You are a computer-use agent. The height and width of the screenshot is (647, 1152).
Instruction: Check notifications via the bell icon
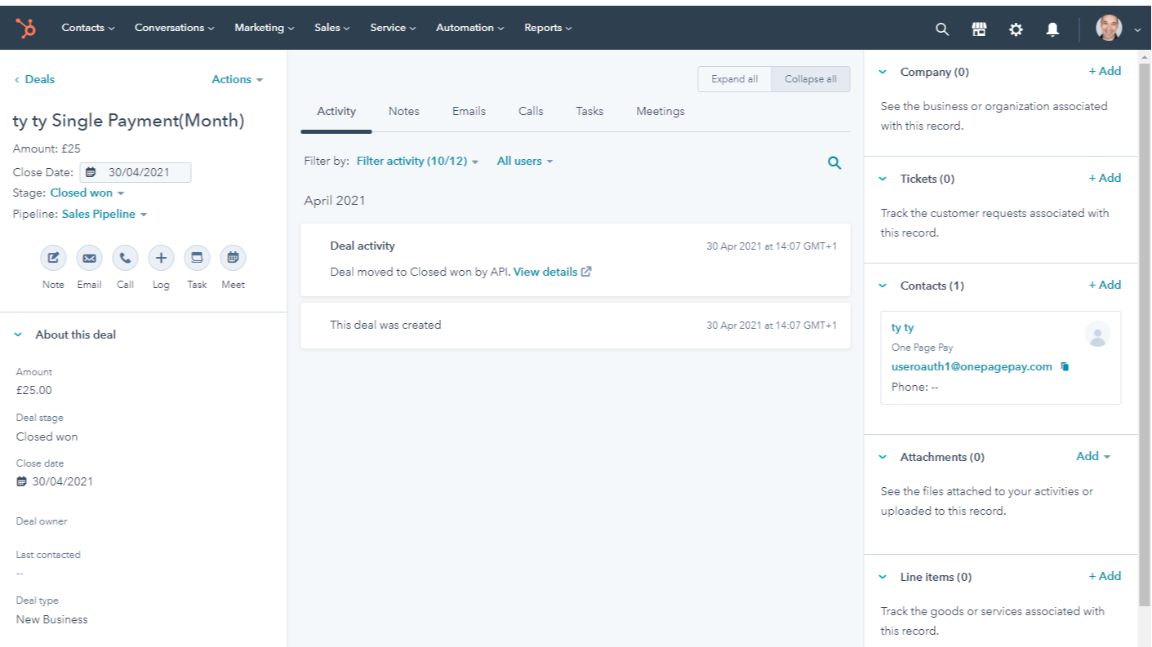[1052, 29]
